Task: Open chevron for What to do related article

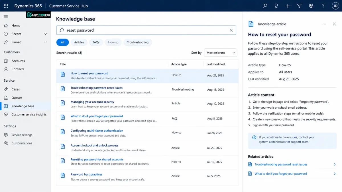Action: coord(335,174)
